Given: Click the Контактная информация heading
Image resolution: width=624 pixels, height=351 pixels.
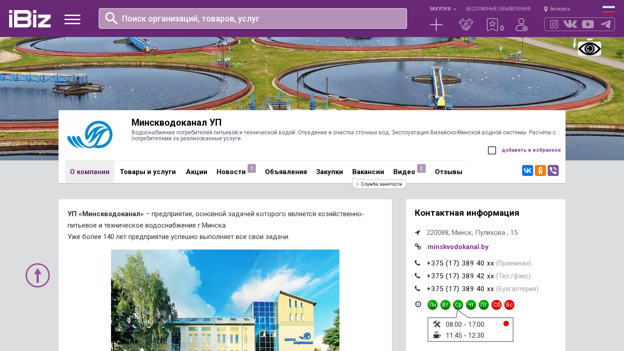Looking at the screenshot, I should [467, 213].
